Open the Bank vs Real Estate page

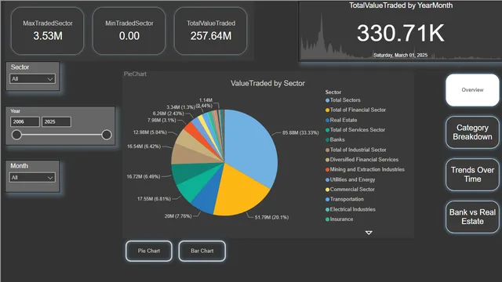(472, 217)
